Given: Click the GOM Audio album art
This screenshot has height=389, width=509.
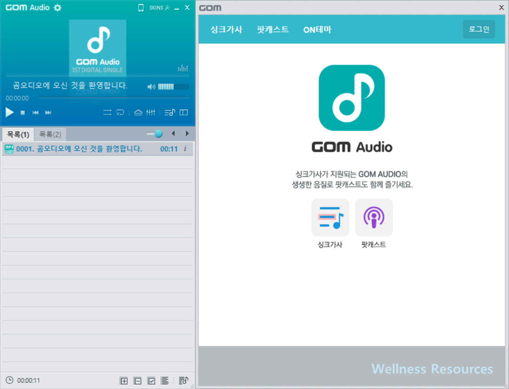Looking at the screenshot, I should tap(98, 48).
